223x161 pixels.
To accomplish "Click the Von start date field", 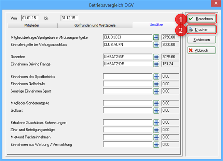I will [30, 17].
